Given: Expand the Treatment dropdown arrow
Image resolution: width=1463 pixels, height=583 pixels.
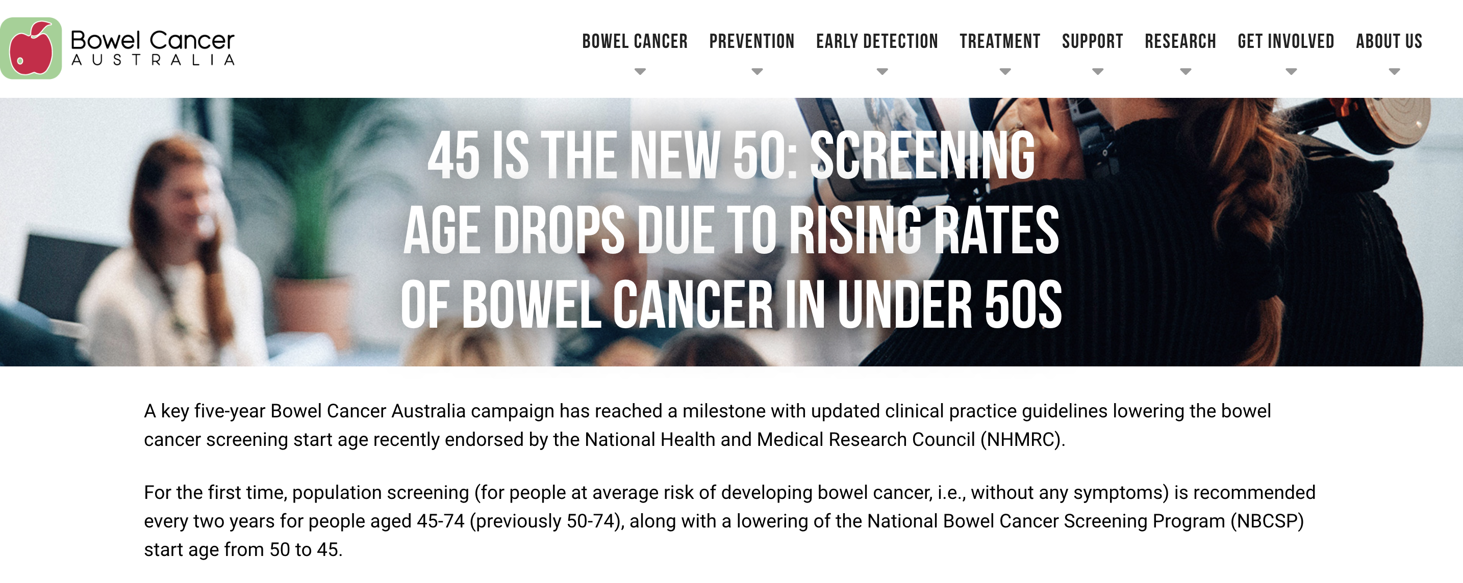Looking at the screenshot, I should coord(1005,71).
